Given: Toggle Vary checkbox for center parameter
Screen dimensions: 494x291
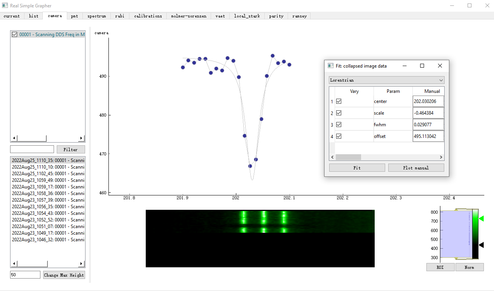Looking at the screenshot, I should [x=339, y=101].
